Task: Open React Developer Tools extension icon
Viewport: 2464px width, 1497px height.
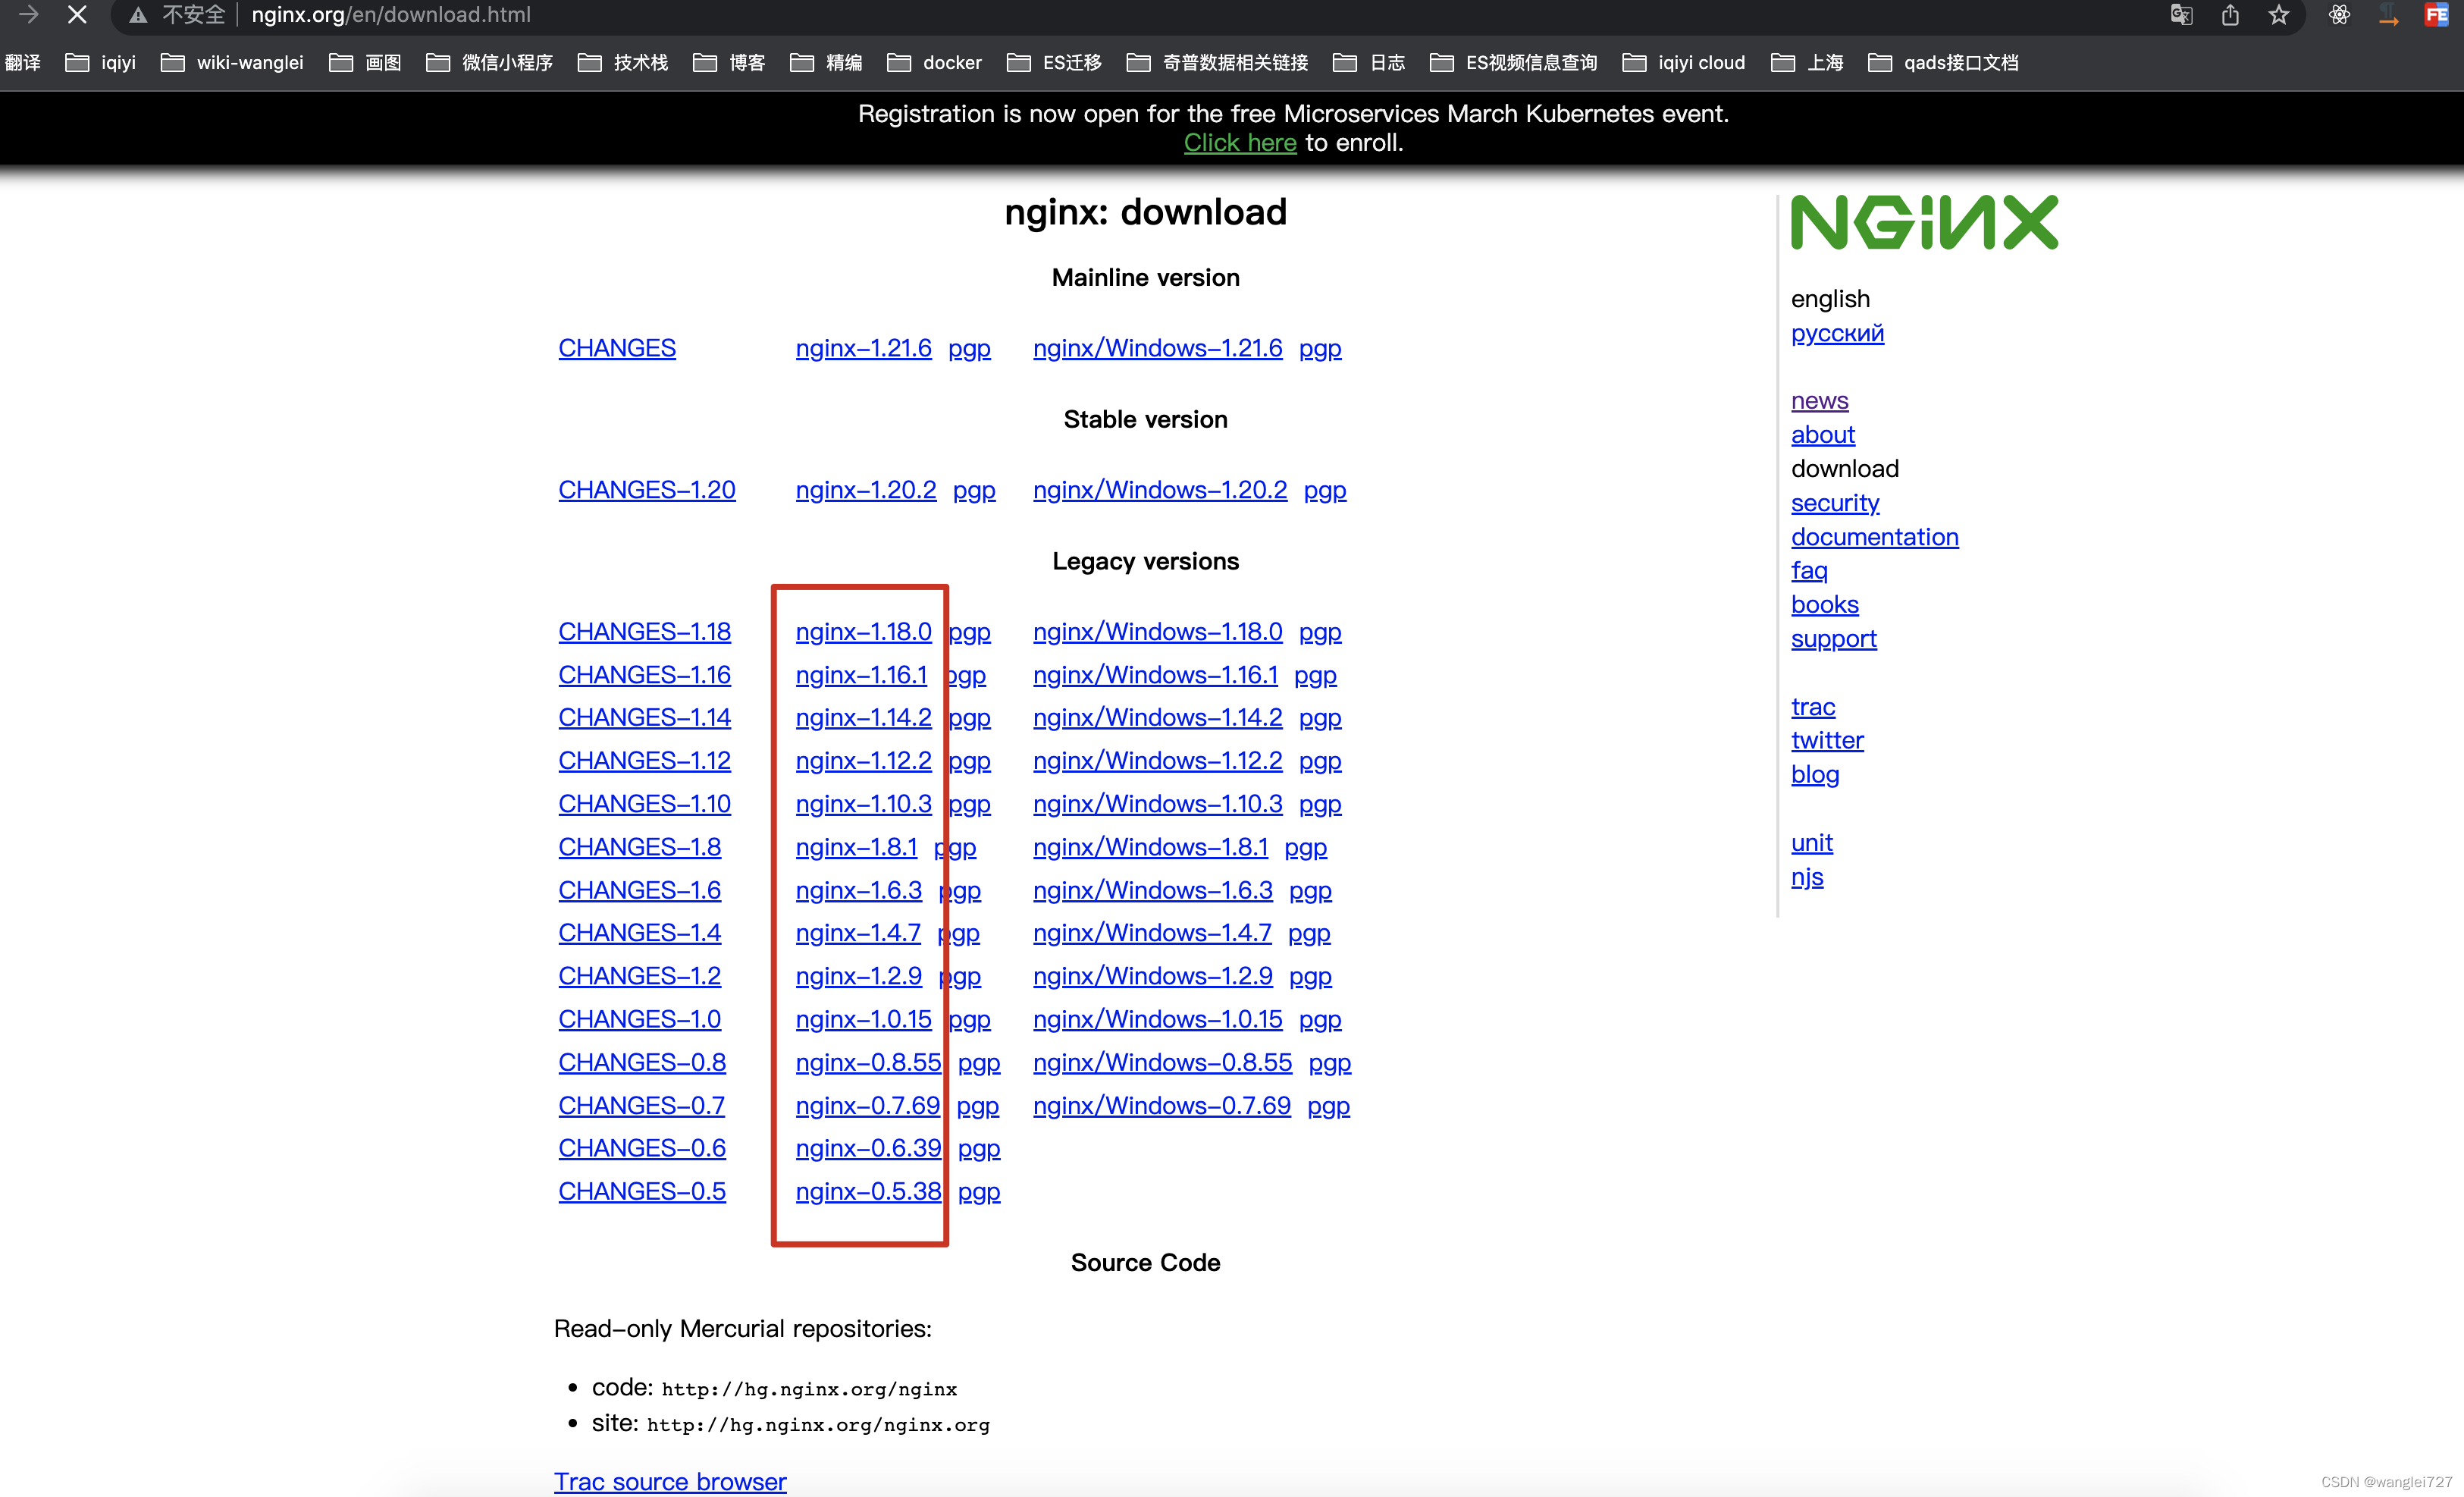Action: click(x=2339, y=15)
